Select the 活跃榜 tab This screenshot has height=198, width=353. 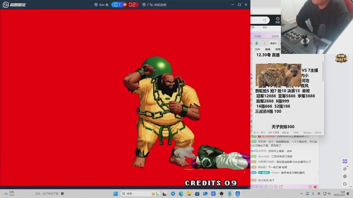coord(275,36)
